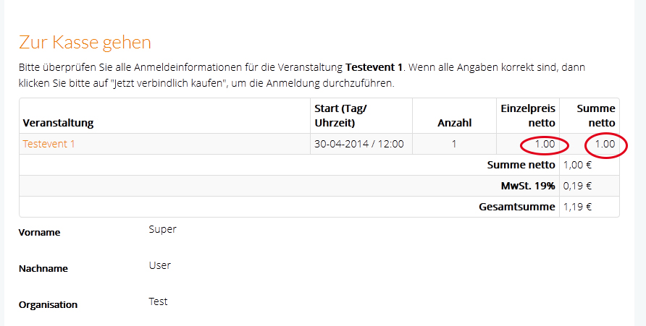
Task: Click the Vorname field label
Action: click(x=39, y=233)
